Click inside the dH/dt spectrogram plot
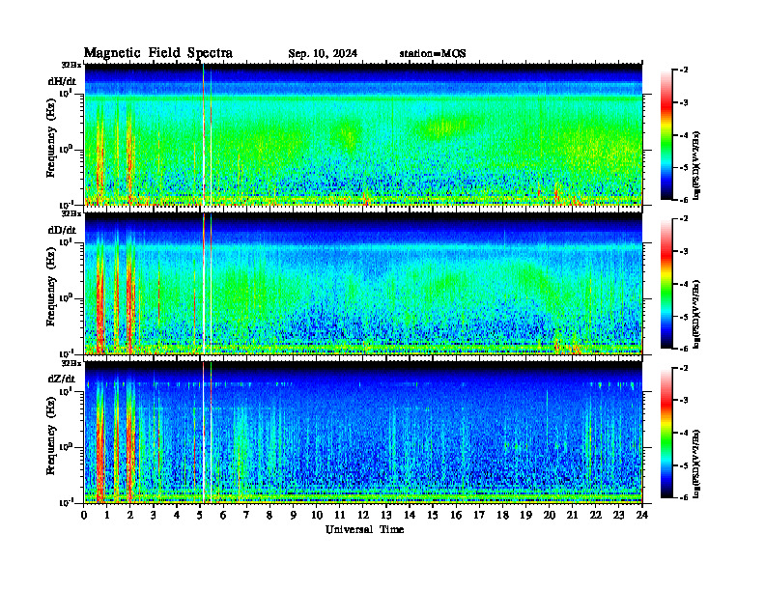Screen dimensions: 765x591 [363, 134]
